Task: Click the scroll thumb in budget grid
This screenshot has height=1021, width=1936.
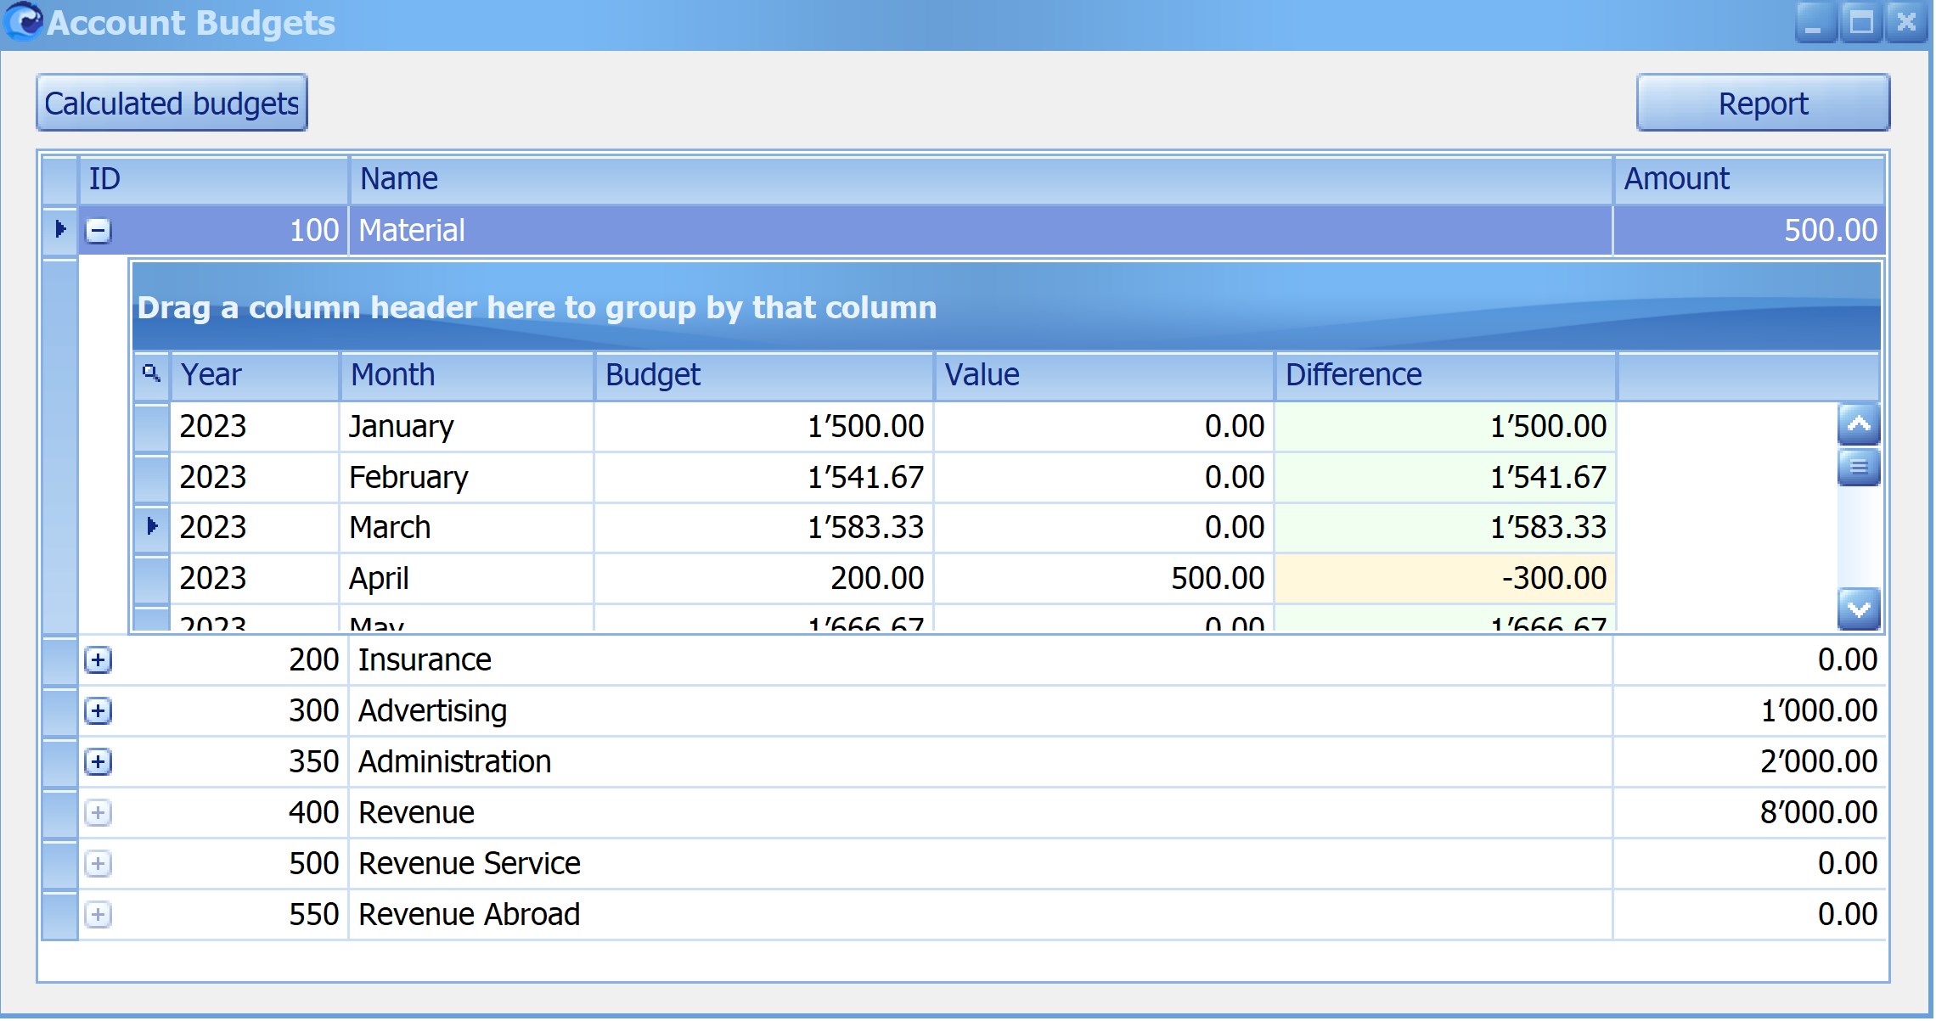Action: pos(1859,467)
